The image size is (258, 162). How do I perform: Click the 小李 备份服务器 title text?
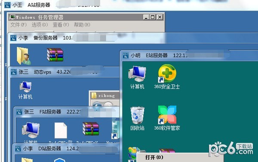tap(38, 38)
